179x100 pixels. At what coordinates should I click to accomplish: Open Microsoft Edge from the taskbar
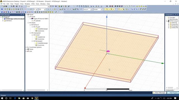tap(15, 98)
